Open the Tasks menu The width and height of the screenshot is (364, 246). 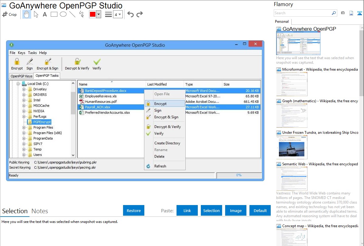pos(32,53)
